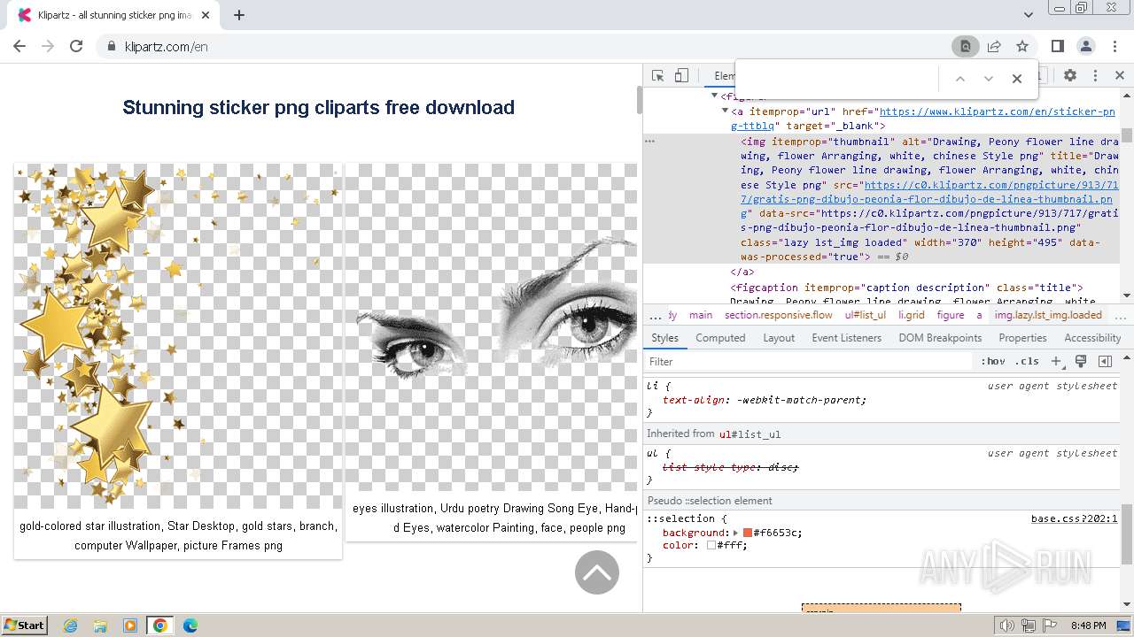This screenshot has height=637, width=1134.
Task: Collapse the anchor itemprop url node
Action: coord(726,111)
